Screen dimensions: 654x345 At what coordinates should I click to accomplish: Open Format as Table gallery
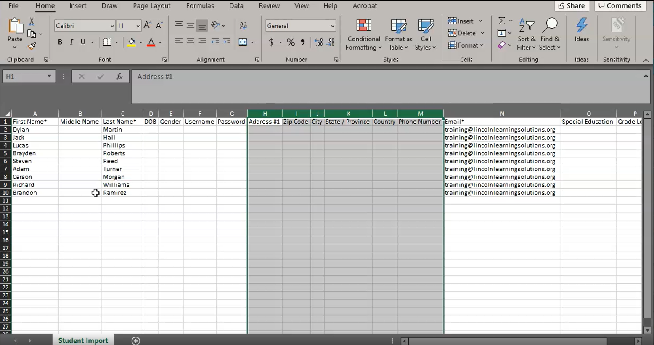pyautogui.click(x=398, y=34)
